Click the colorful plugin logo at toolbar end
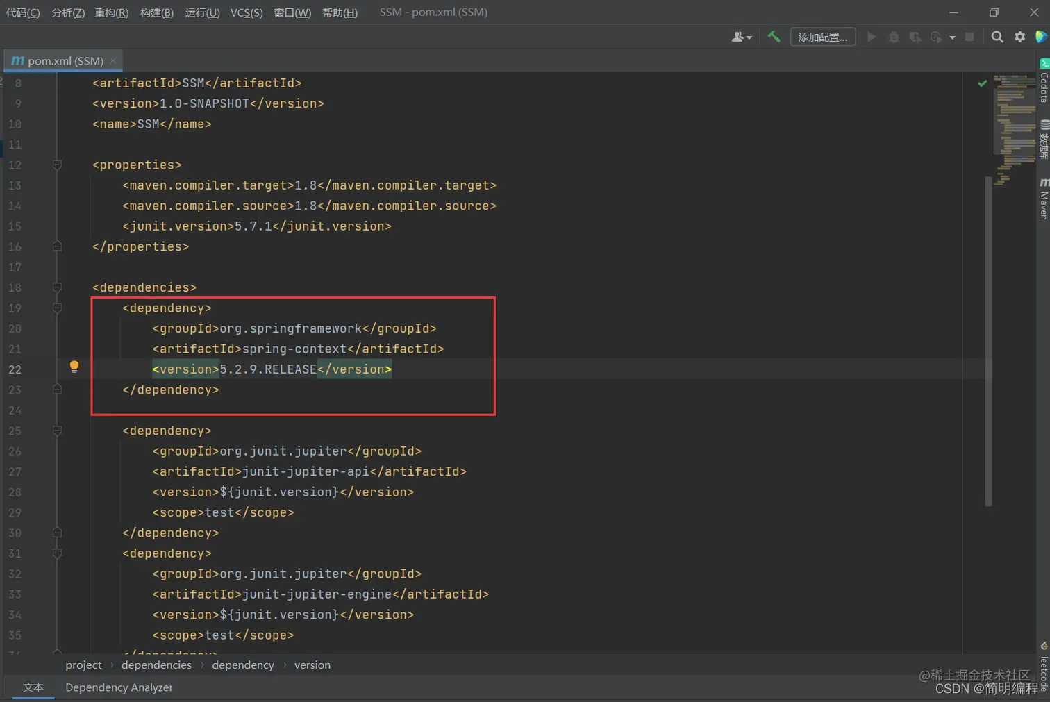1050x702 pixels. tap(1041, 37)
